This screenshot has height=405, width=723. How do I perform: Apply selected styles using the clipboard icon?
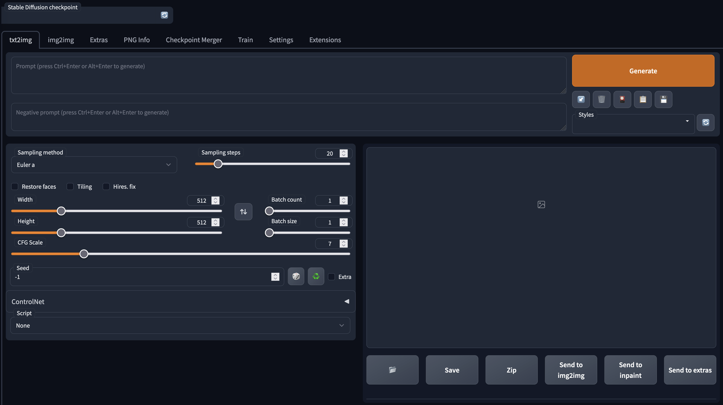click(x=643, y=100)
